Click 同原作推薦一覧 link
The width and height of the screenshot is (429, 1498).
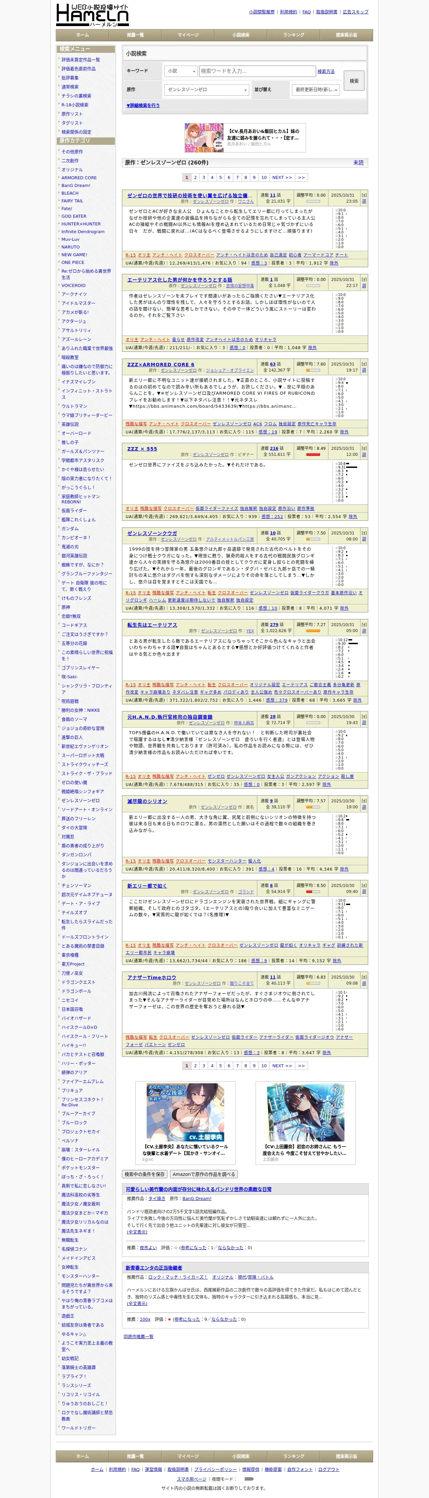click(138, 1337)
